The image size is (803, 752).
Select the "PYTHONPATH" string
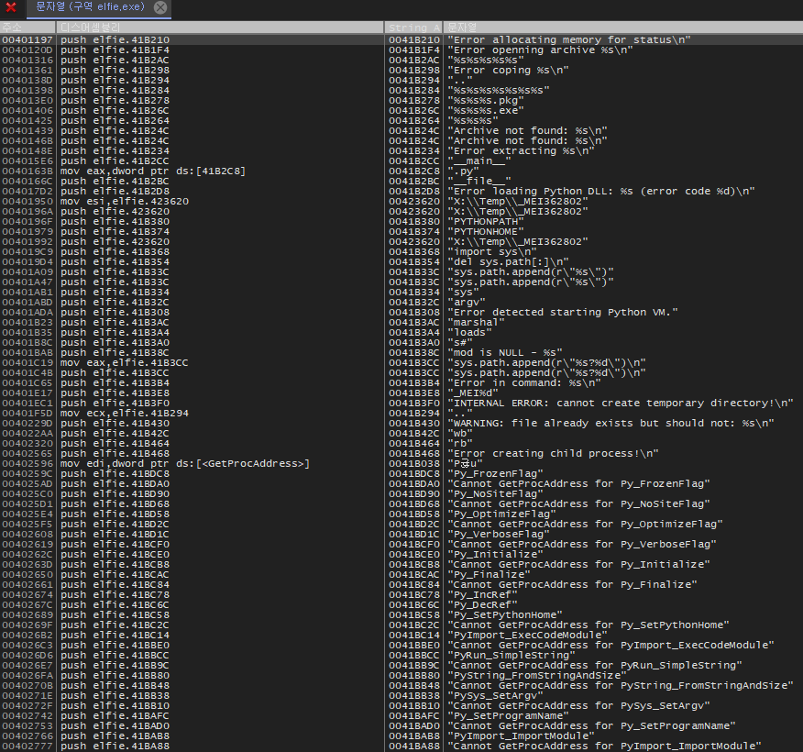coord(486,221)
